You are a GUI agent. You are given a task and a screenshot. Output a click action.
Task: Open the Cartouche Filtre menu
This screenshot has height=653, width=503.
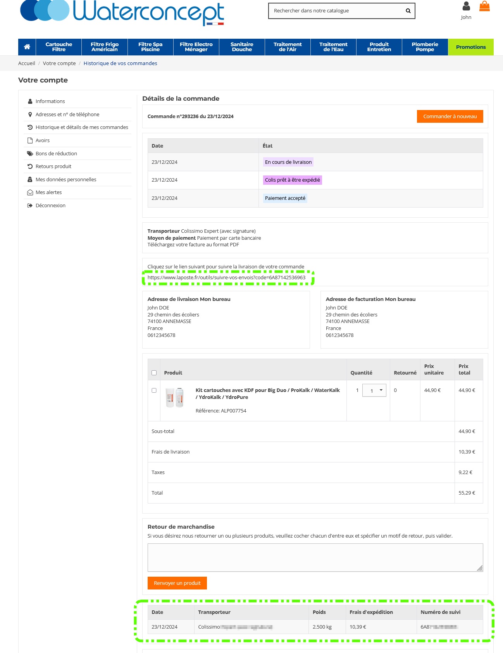pyautogui.click(x=59, y=47)
